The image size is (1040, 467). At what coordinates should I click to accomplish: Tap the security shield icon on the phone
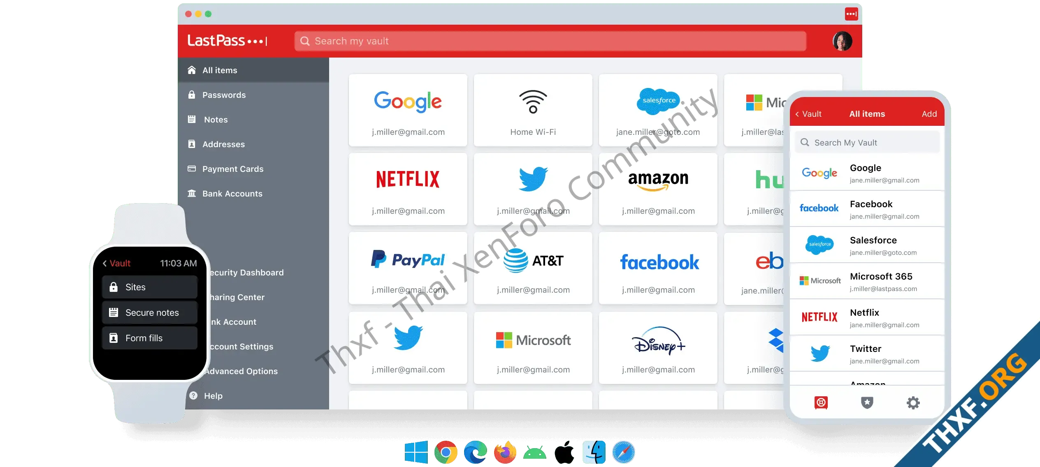pyautogui.click(x=867, y=402)
